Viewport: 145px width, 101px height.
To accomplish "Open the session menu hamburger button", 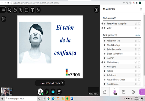I will point(3,10).
